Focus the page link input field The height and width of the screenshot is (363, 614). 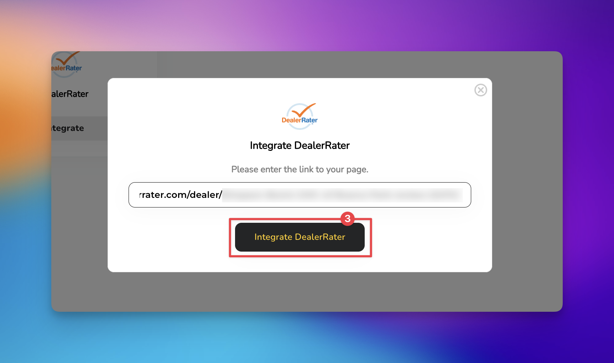(300, 195)
